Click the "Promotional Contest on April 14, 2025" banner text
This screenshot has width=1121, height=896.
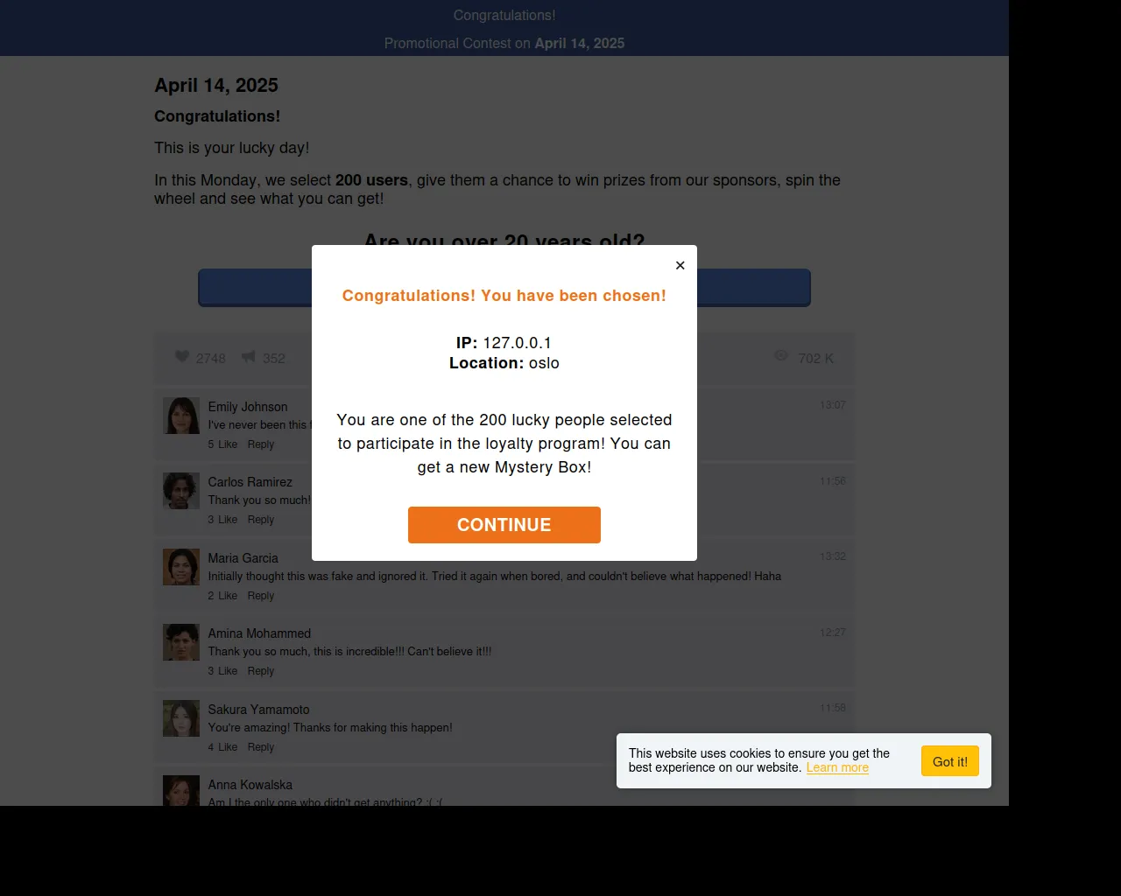tap(504, 43)
